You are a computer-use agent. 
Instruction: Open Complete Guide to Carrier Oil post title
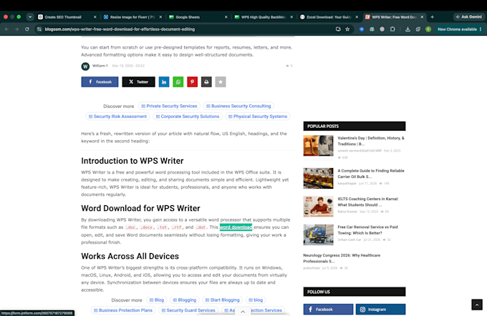click(x=371, y=174)
